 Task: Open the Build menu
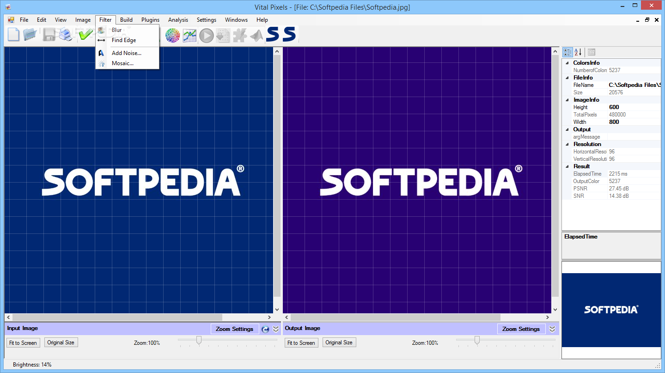(x=126, y=20)
